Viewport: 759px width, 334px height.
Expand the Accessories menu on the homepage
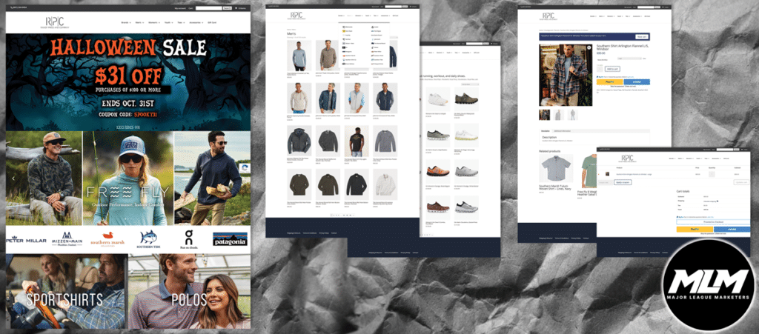196,22
